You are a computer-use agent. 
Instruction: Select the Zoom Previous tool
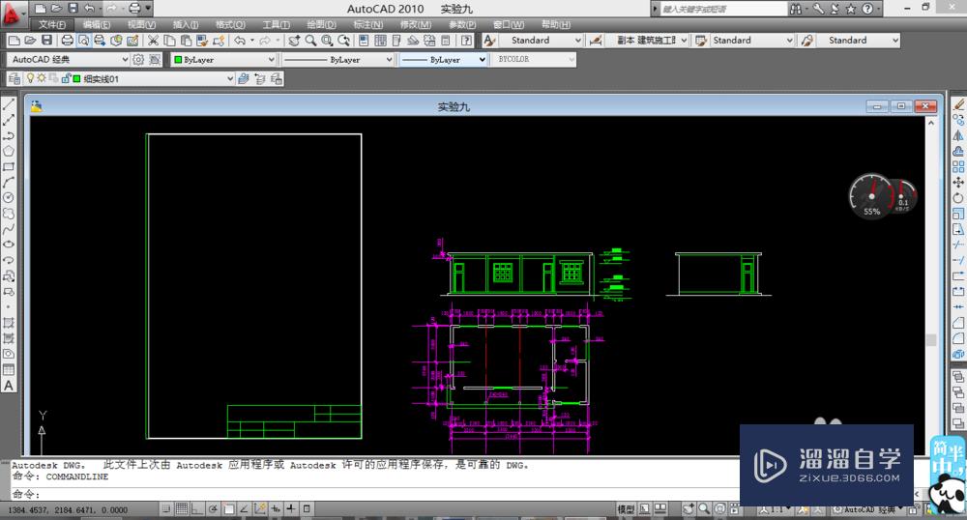pos(344,41)
